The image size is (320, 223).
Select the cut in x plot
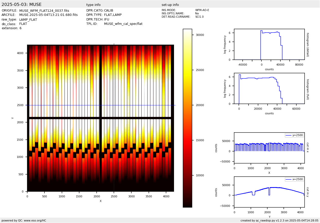point(269,148)
